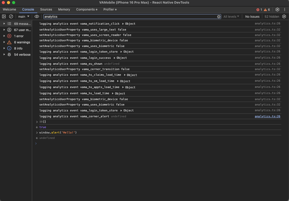Image resolution: width=289 pixels, height=201 pixels.
Task: Switch to the Sources tab
Action: pyautogui.click(x=46, y=9)
